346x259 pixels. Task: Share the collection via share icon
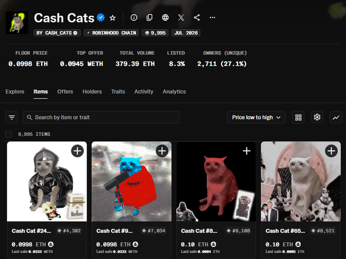tap(197, 17)
